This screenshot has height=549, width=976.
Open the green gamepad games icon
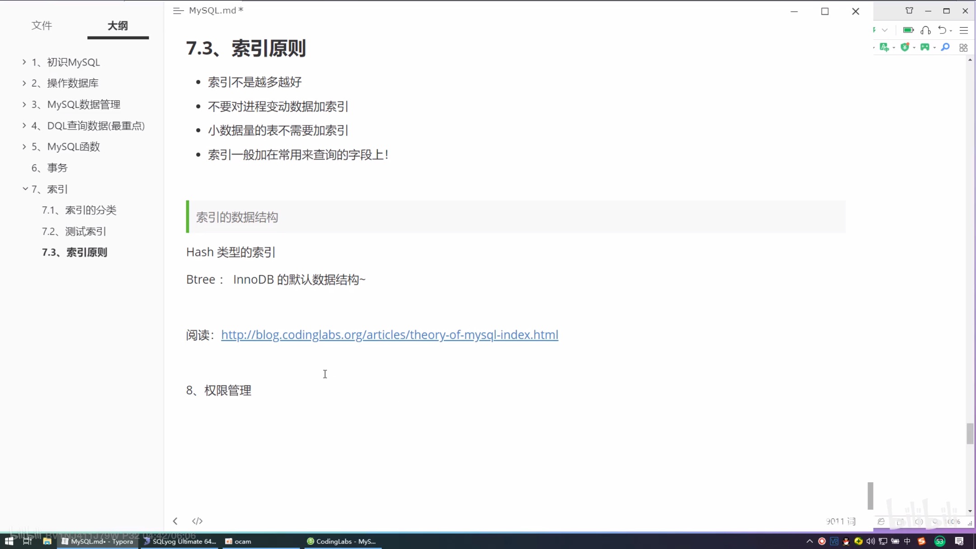[925, 47]
